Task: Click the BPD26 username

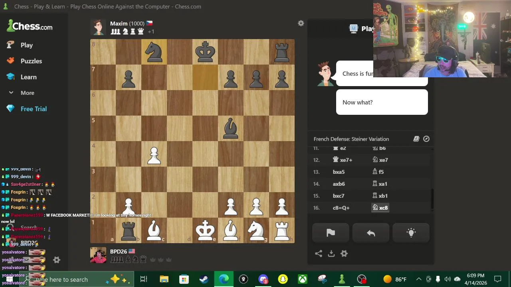Action: point(119,252)
